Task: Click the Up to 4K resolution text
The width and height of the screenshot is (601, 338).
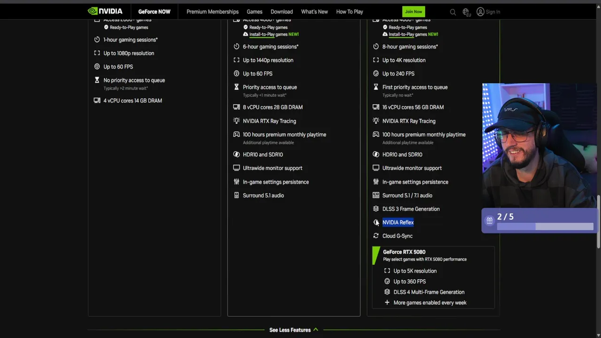Action: [404, 60]
